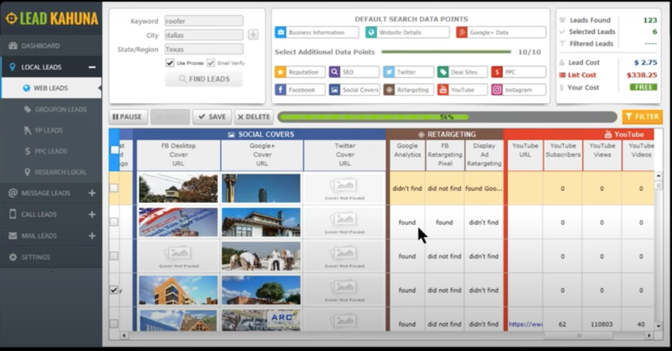672x351 pixels.
Task: Select the Facebook data point icon
Action: tap(281, 90)
